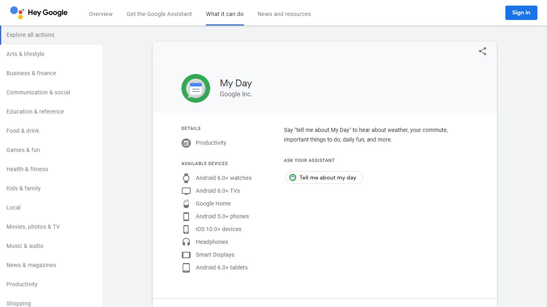Browse the Health & fitness category
Viewport: 547px width, 307px height.
click(x=51, y=169)
